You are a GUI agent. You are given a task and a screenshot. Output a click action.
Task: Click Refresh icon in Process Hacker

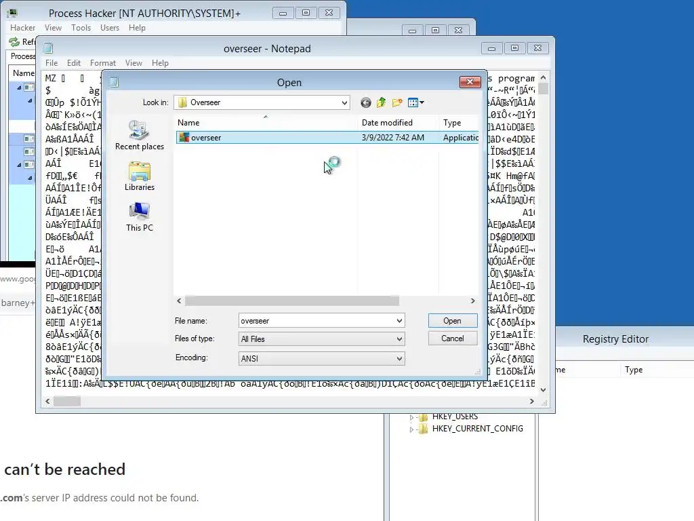(x=15, y=41)
